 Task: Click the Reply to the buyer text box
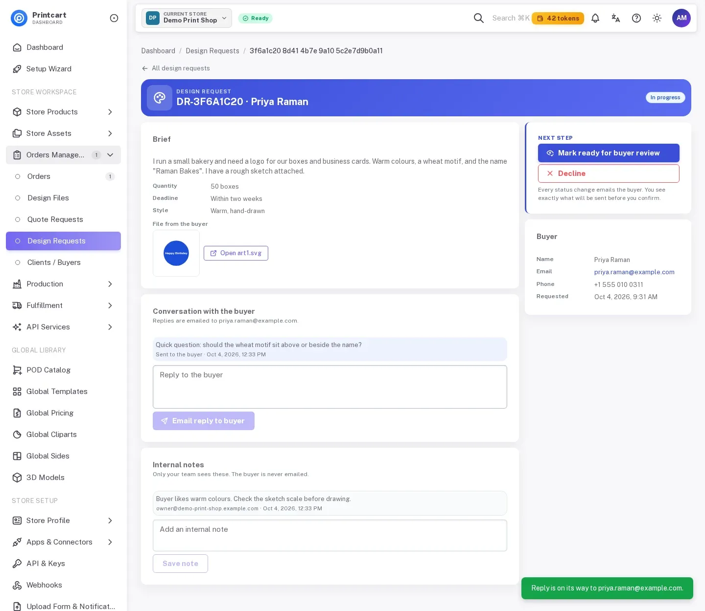coord(330,387)
